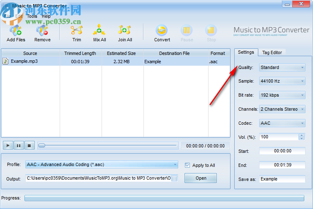The width and height of the screenshot is (313, 209).
Task: Click the Save as name field
Action: (282, 179)
